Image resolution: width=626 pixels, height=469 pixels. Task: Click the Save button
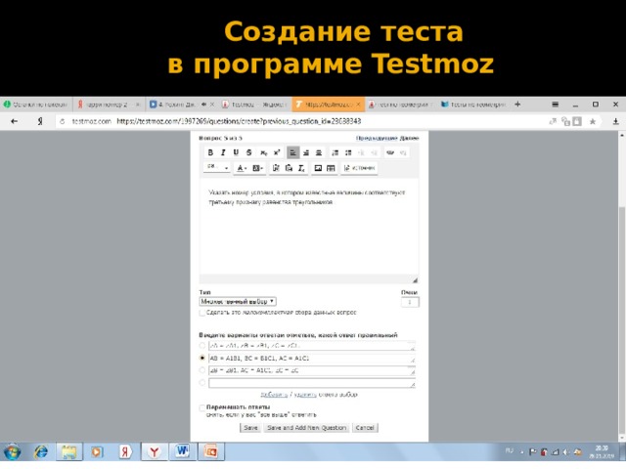250,428
